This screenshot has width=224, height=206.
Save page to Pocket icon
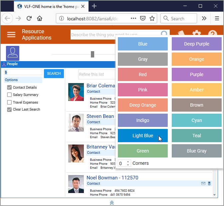[x=143, y=18]
